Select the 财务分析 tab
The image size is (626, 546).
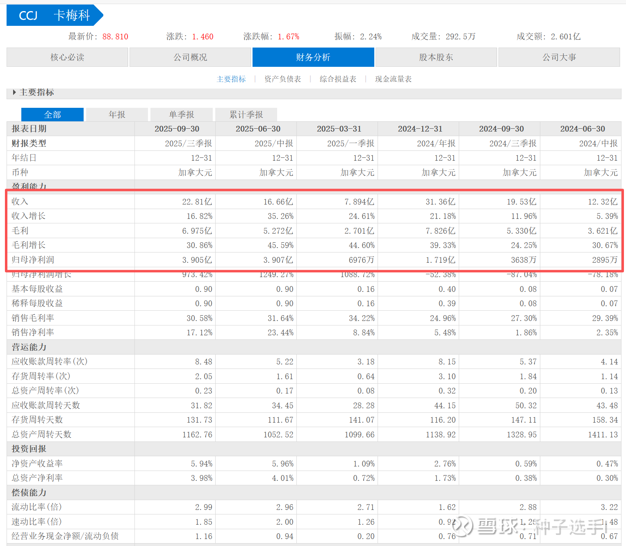coord(313,57)
